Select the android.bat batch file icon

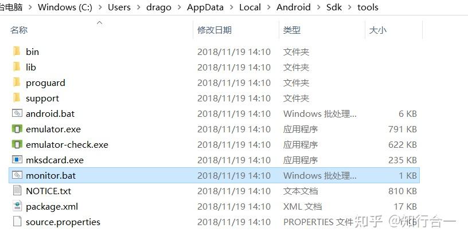17,113
